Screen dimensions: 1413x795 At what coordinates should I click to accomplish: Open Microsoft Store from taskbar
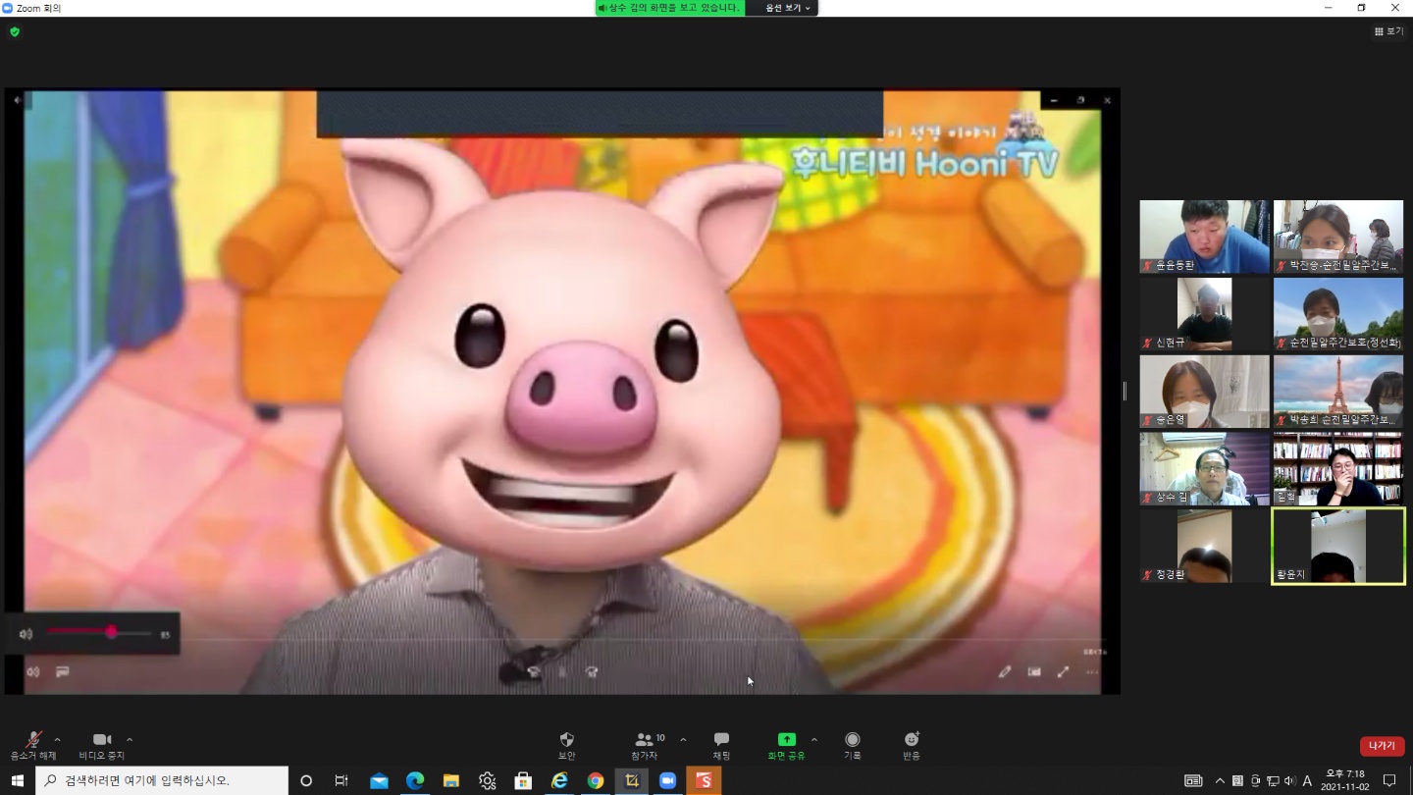(523, 780)
